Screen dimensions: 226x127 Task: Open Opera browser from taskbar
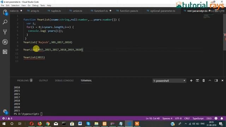click(31, 124)
